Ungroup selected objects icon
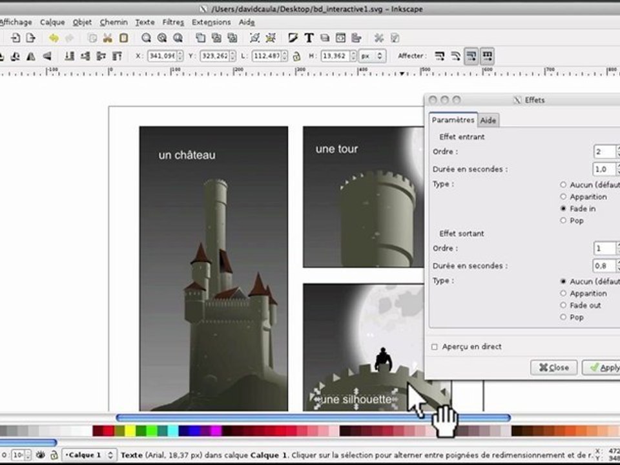The width and height of the screenshot is (620, 465). 271,38
